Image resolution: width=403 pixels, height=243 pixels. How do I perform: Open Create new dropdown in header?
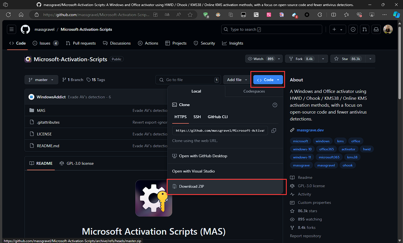337,29
